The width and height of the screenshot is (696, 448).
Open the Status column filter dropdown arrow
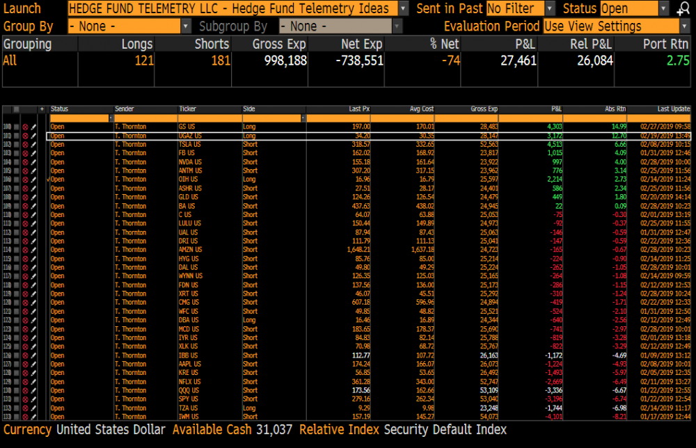click(111, 118)
